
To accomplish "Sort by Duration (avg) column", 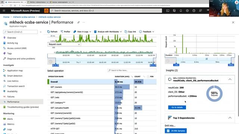I will coord(122,77).
